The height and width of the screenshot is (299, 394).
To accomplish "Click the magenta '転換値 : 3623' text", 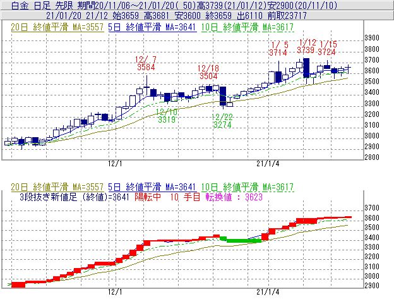I will pyautogui.click(x=234, y=197).
